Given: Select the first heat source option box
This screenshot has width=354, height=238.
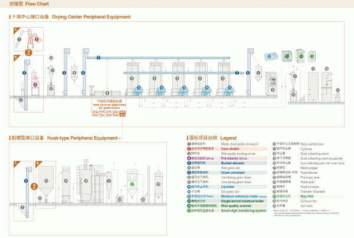Looking at the screenshot, I should coord(96,114).
